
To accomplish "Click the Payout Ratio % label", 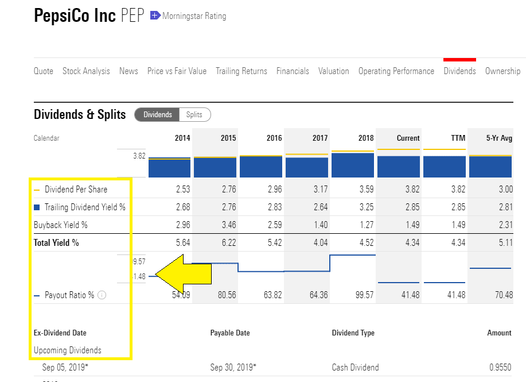I will (69, 295).
